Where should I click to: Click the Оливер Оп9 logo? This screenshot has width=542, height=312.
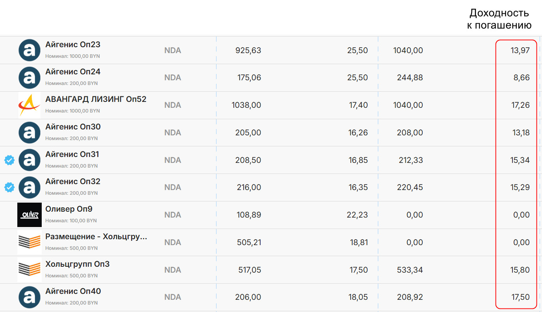point(30,215)
